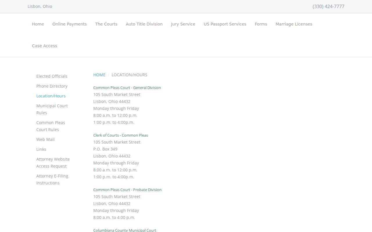Open Case Access from navigation

point(44,46)
